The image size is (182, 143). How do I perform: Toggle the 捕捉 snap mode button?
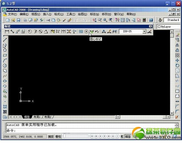coord(51,136)
